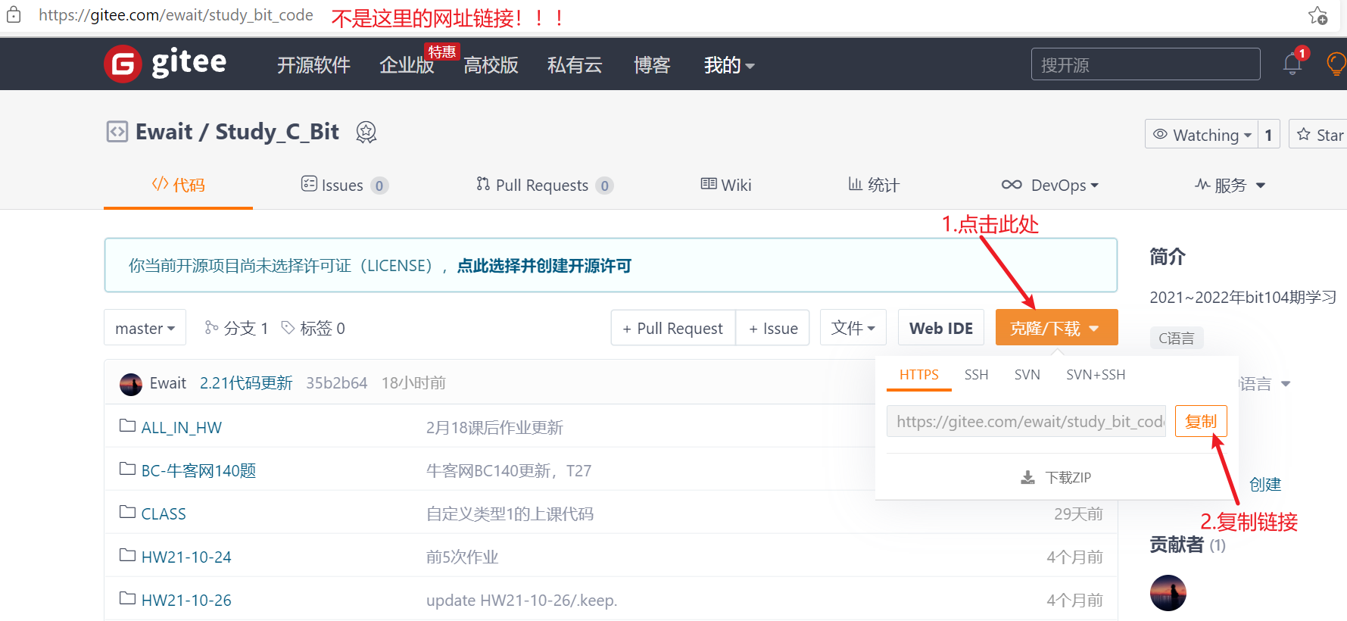This screenshot has height=621, width=1347.
Task: Select the SVN clone tab
Action: (x=1027, y=375)
